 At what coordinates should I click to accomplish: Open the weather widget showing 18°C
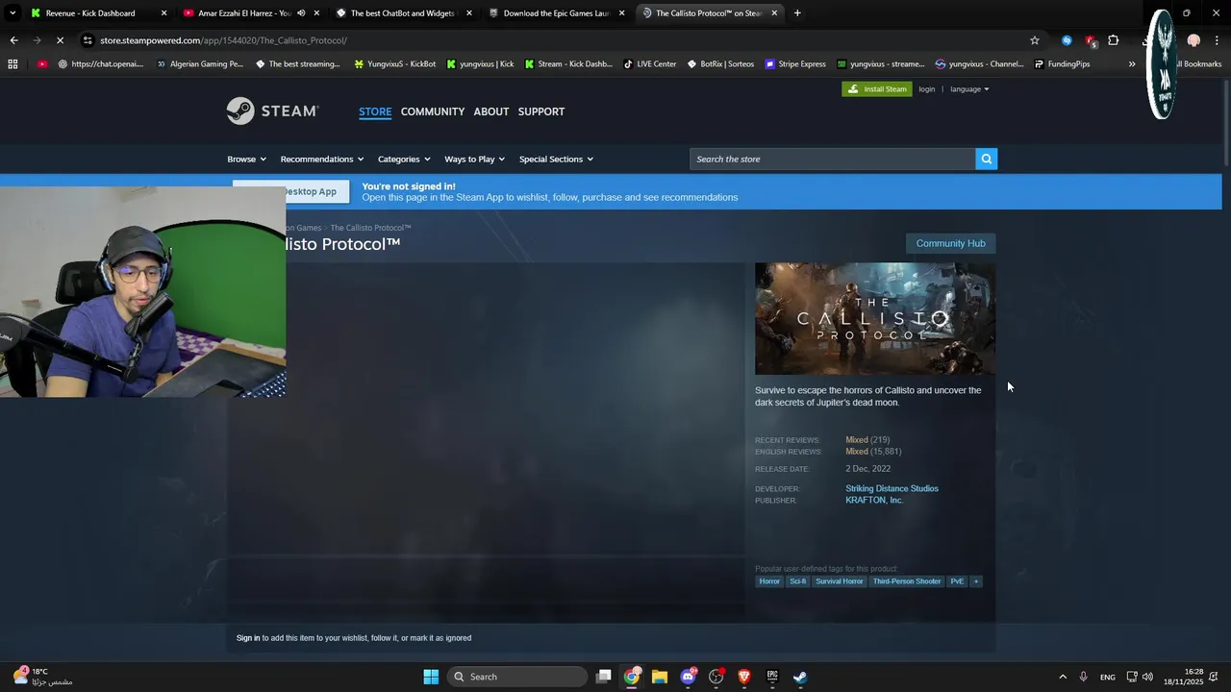[43, 677]
